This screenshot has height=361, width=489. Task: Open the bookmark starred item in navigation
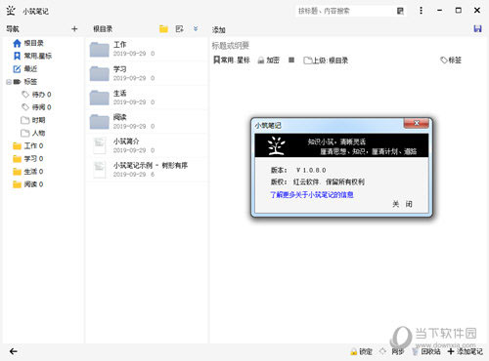click(x=32, y=56)
